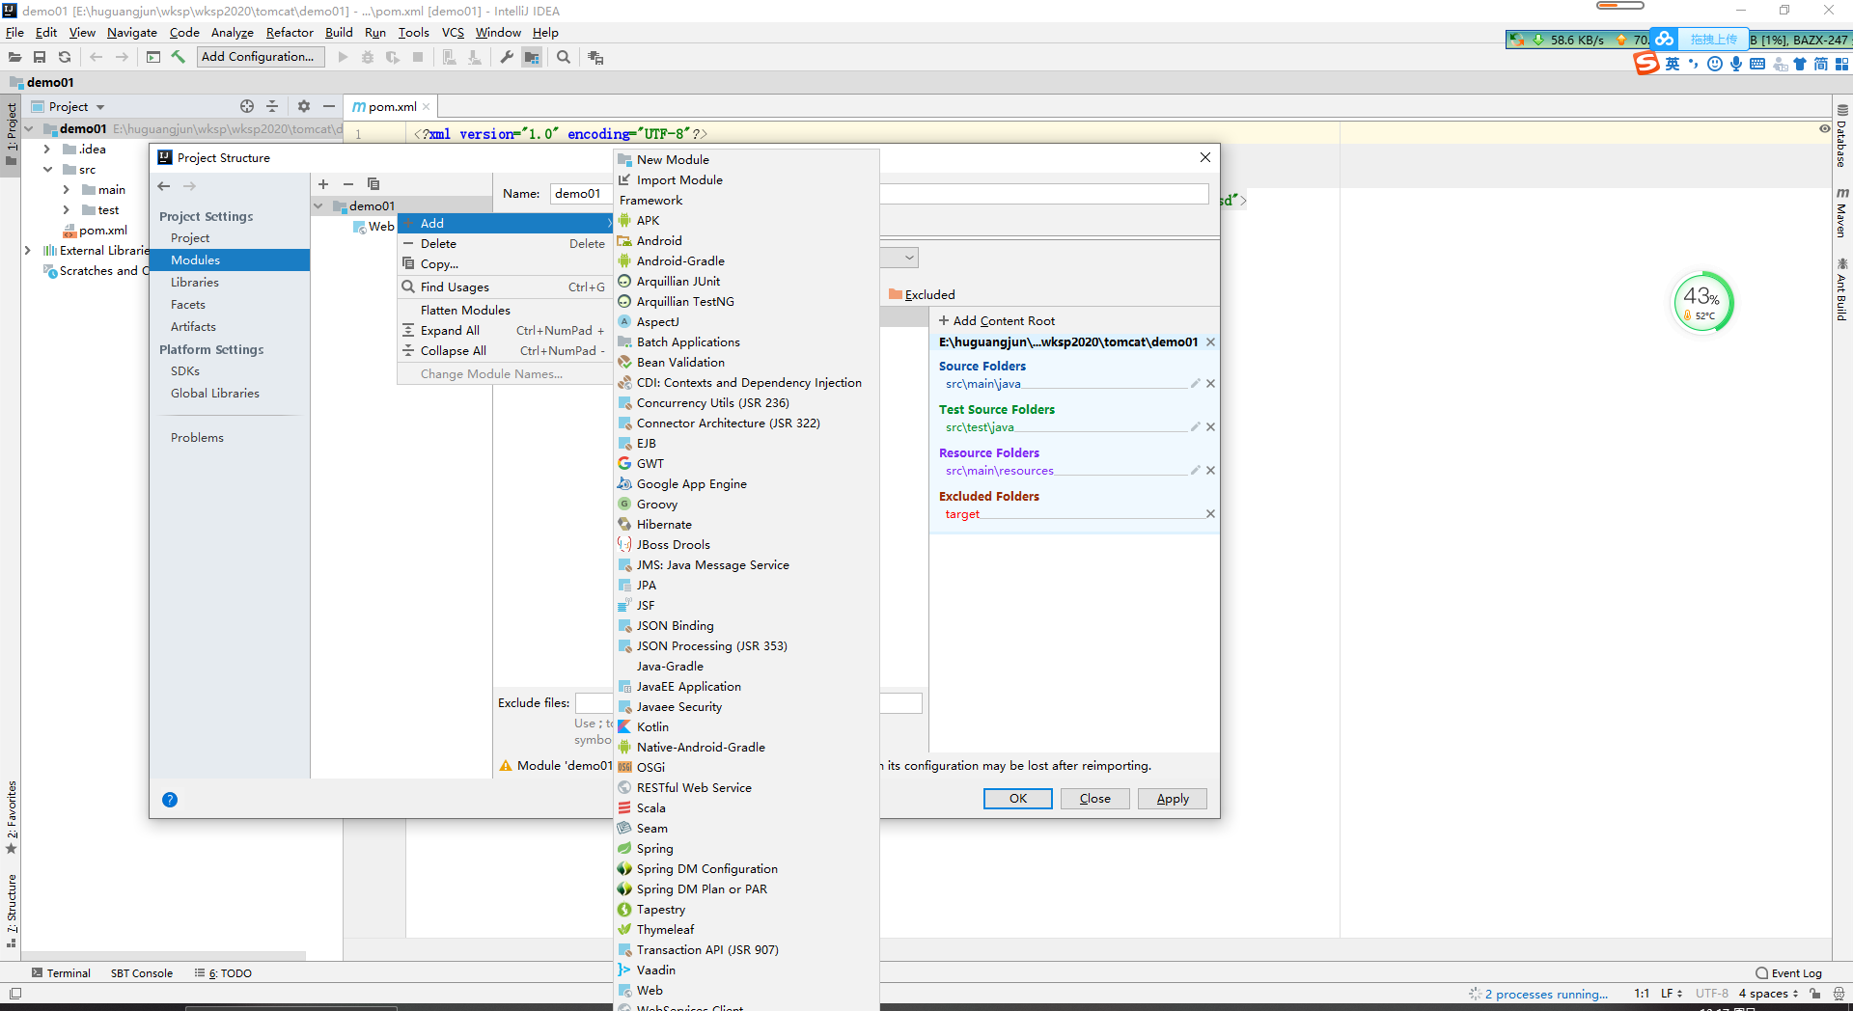
Task: Click 2 processes running status indicator
Action: point(1538,995)
